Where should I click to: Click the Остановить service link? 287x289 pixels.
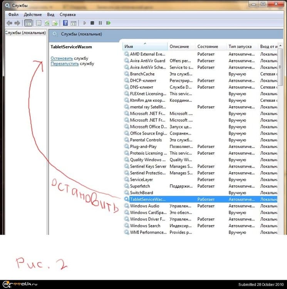click(x=62, y=58)
